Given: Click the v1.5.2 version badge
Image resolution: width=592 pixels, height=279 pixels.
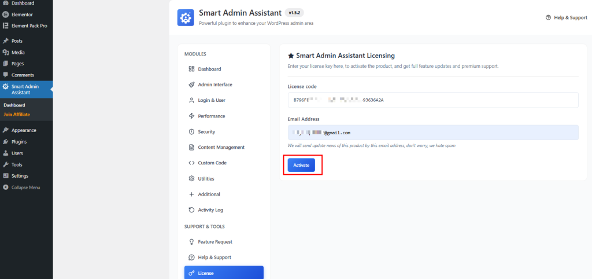Looking at the screenshot, I should (x=294, y=13).
